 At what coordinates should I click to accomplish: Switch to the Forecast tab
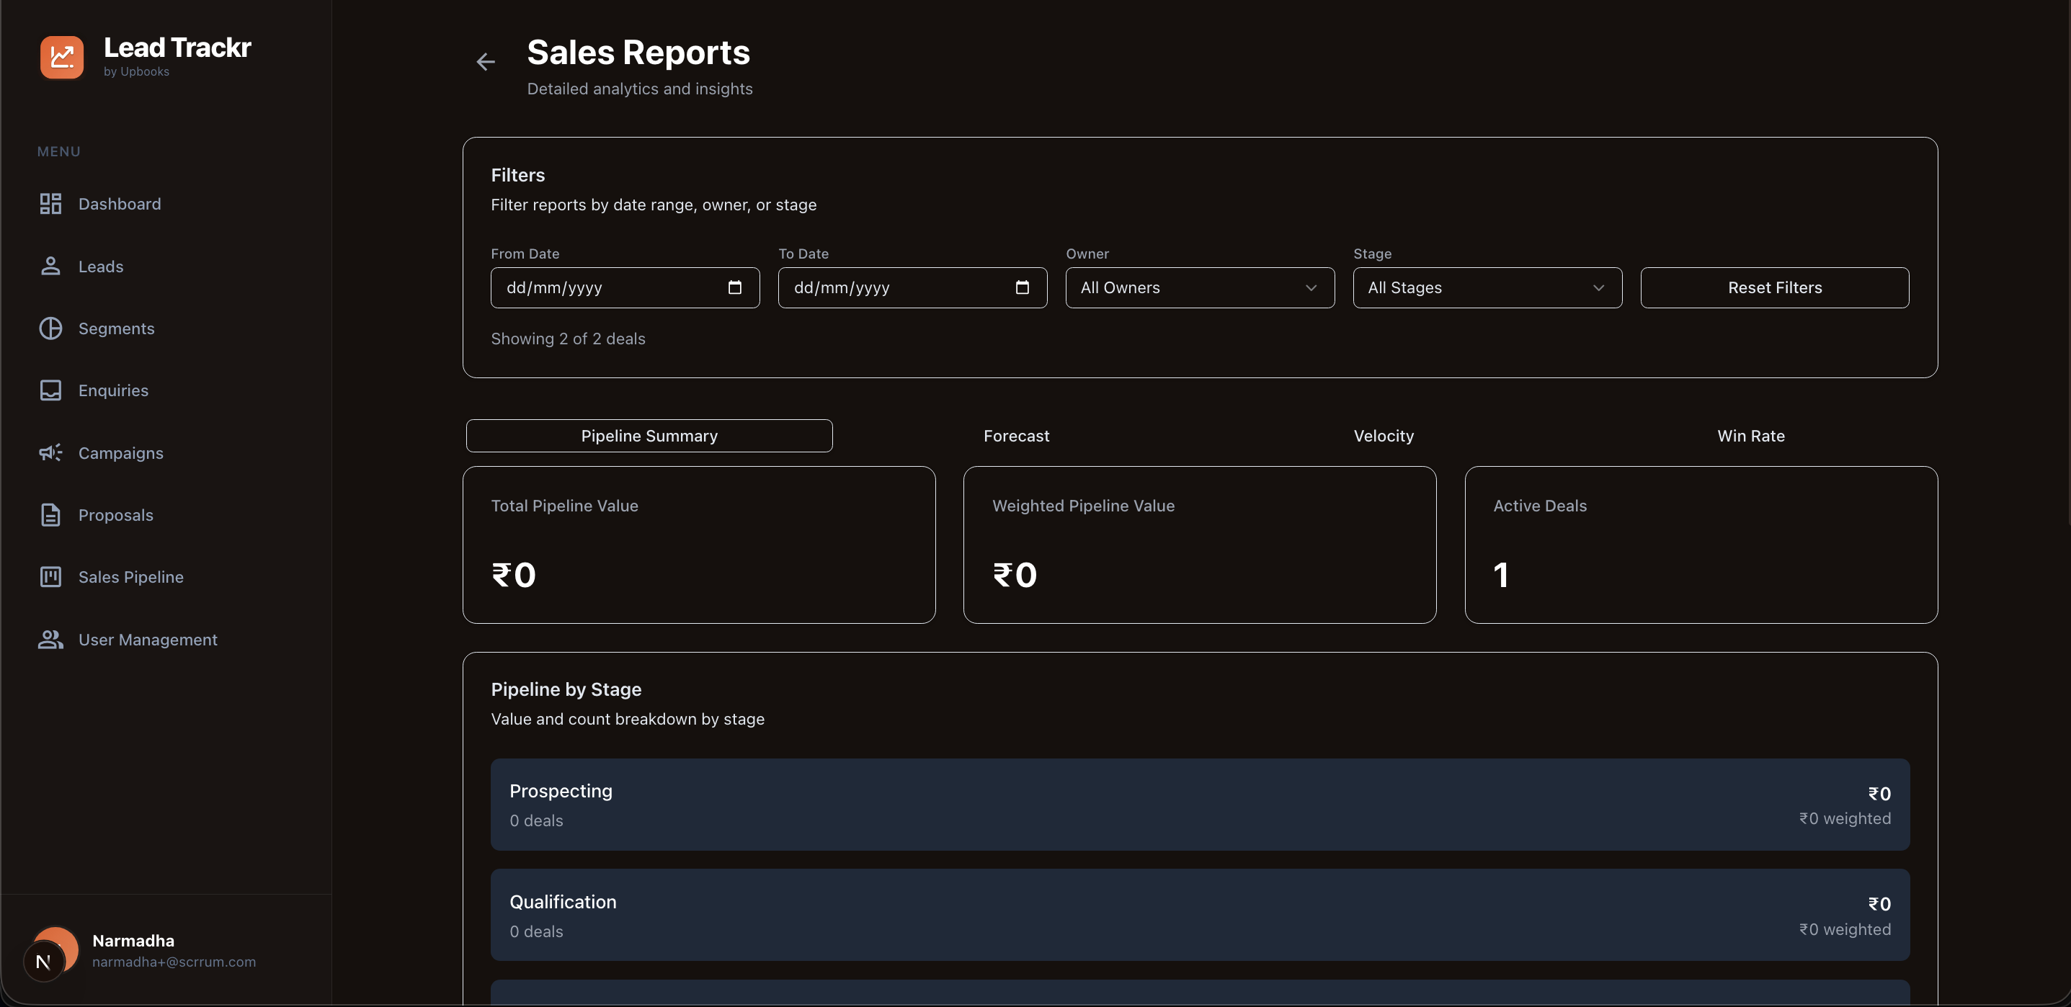point(1016,436)
